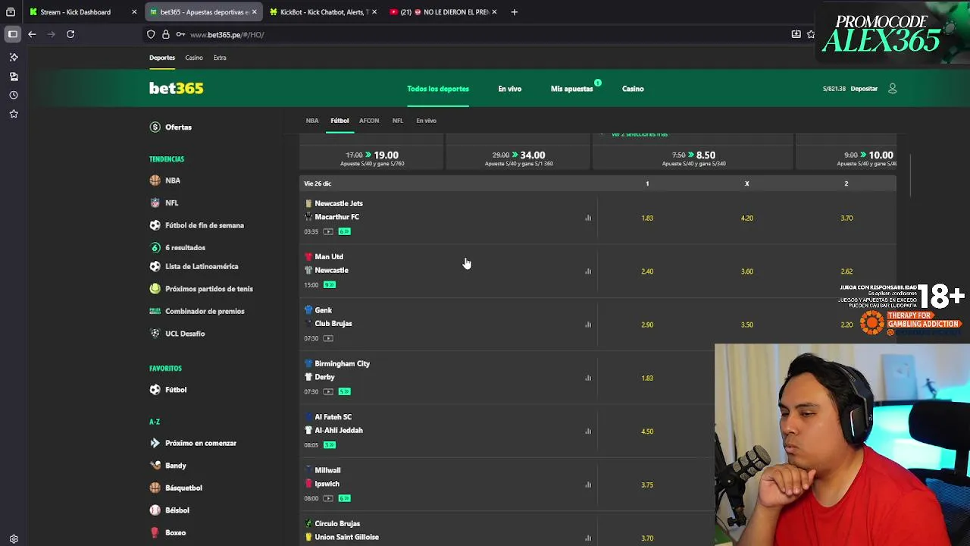Open Casino in main header
970x546 pixels.
click(x=633, y=89)
